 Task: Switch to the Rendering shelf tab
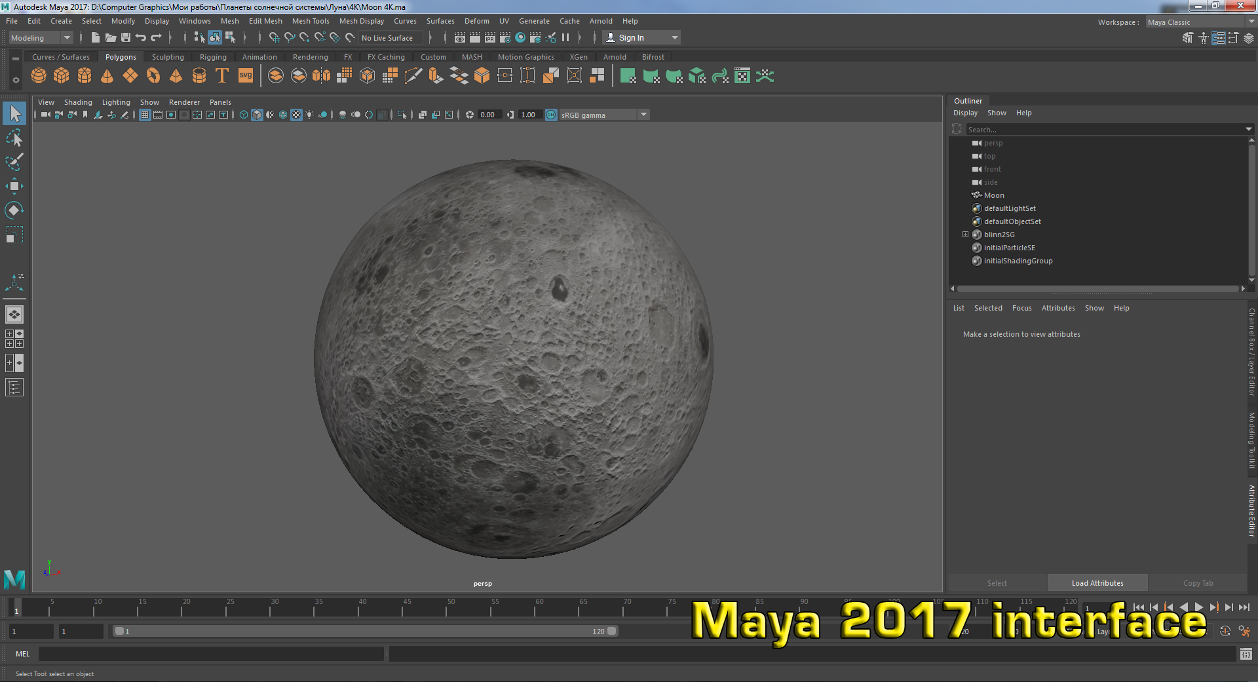pyautogui.click(x=310, y=57)
